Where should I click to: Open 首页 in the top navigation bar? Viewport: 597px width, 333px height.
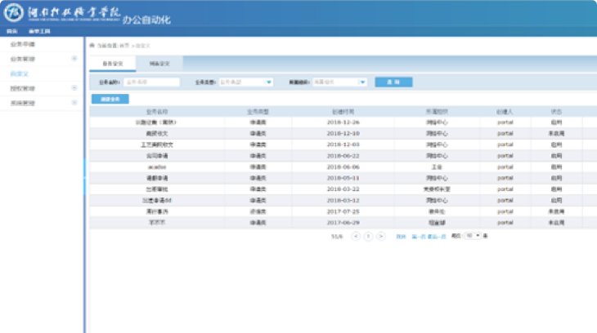[x=12, y=30]
